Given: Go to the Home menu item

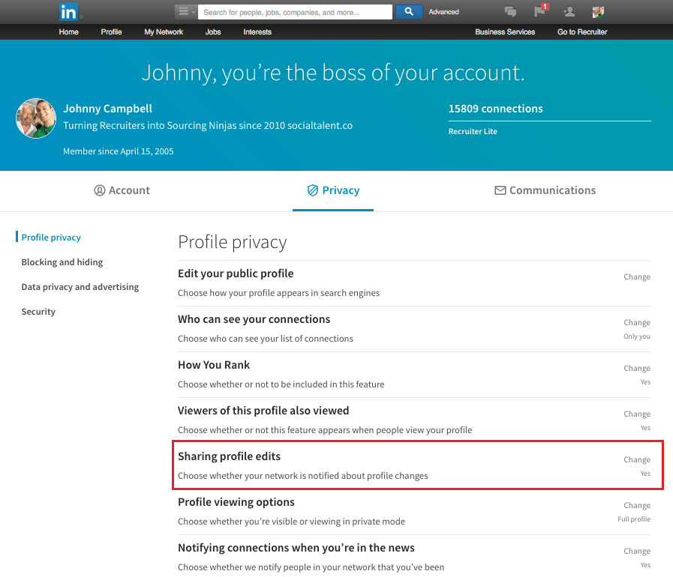Looking at the screenshot, I should 69,31.
